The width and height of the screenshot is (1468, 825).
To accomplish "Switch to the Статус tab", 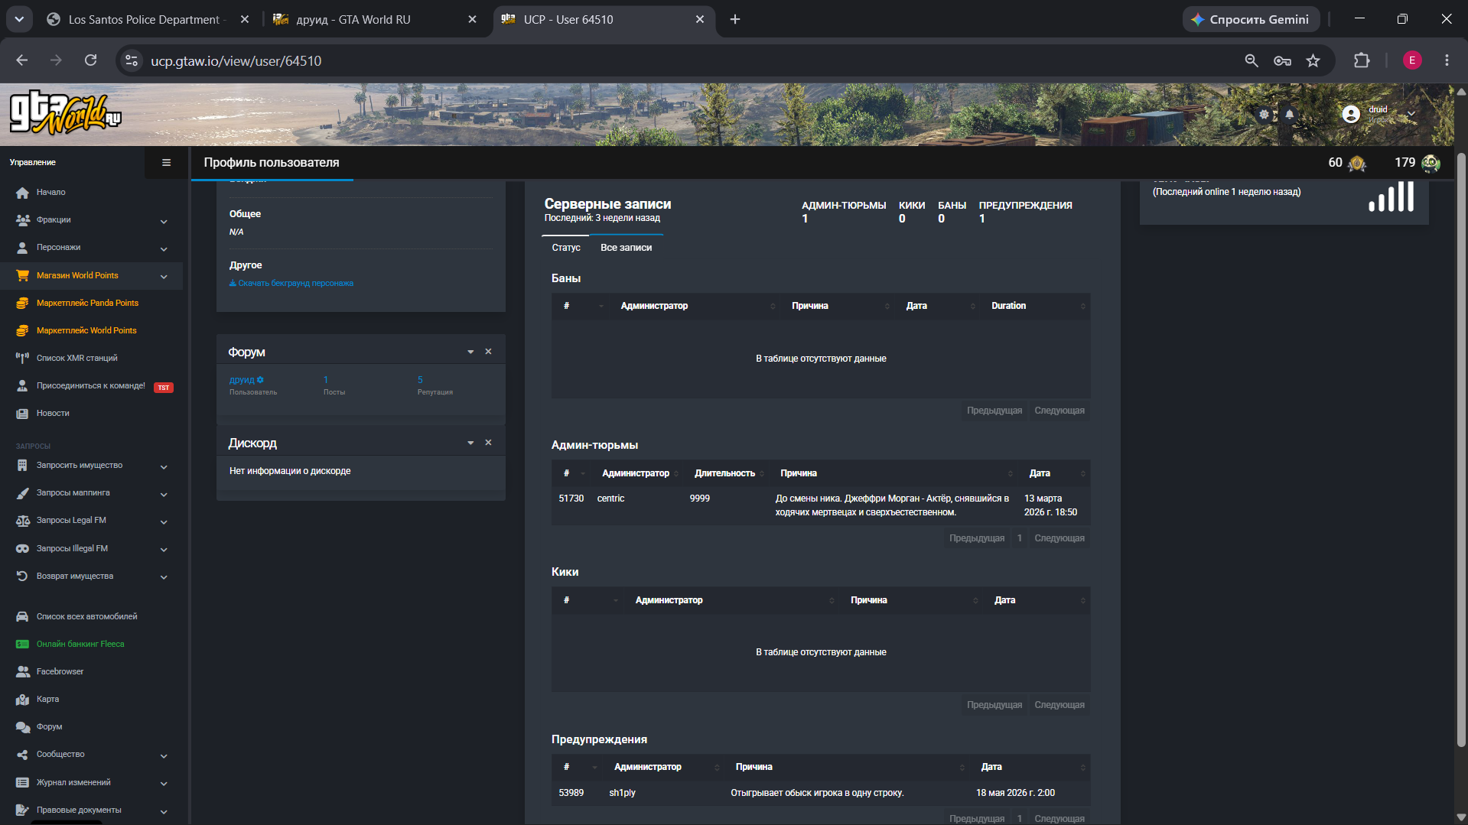I will pos(566,248).
